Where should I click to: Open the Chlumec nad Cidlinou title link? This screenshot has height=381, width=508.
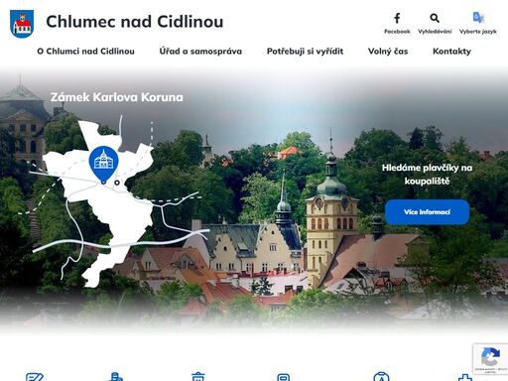(x=135, y=22)
